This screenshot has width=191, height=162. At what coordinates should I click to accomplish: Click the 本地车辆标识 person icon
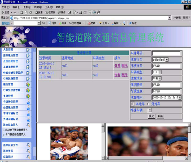pyautogui.click(x=28, y=113)
